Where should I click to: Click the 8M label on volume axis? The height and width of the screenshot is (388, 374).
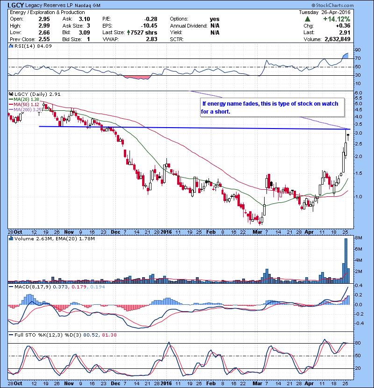359,238
